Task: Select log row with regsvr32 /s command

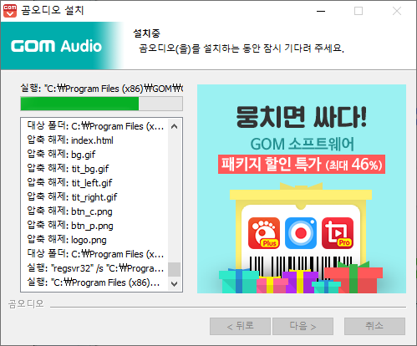Action: click(94, 268)
